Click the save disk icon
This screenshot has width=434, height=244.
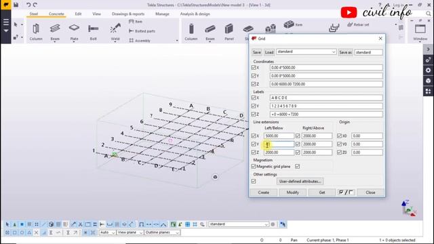[x=16, y=5]
